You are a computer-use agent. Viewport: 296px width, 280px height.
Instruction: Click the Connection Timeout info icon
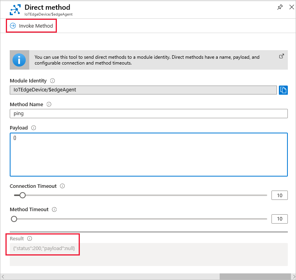pos(62,186)
